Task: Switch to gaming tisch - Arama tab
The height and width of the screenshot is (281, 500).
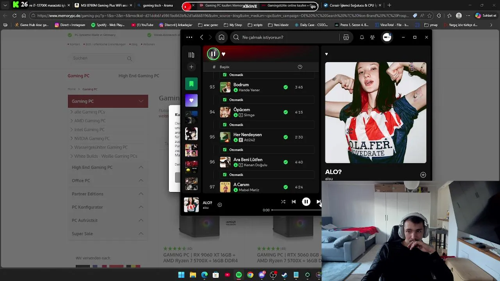Action: click(157, 5)
